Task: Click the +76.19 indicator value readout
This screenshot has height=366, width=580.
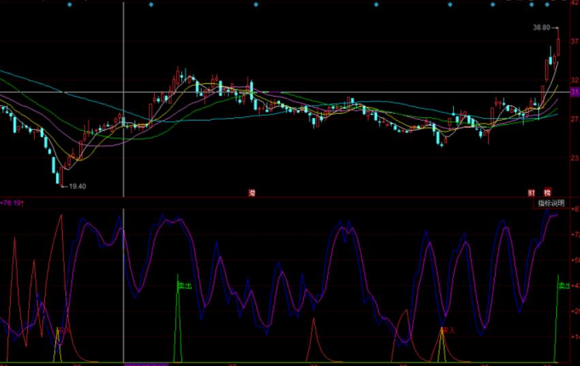Action: click(12, 202)
